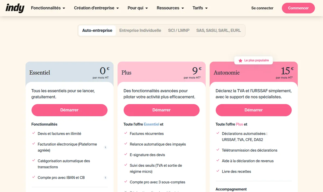Click the 15 € monthly price
Screen dimensions: 323x192
click(x=287, y=71)
